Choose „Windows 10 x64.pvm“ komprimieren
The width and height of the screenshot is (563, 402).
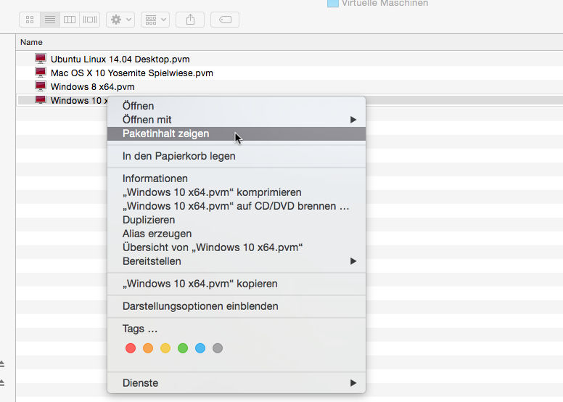tap(237, 192)
